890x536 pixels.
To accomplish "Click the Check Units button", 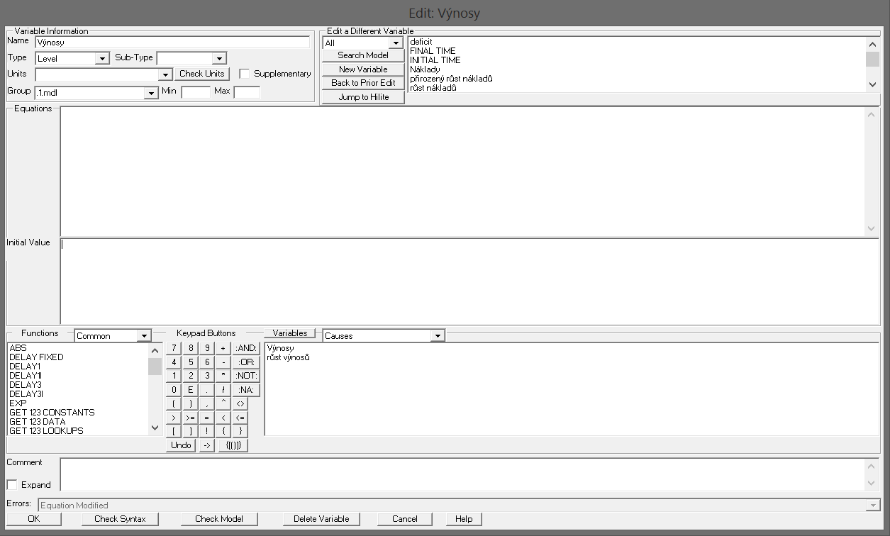I will [201, 74].
